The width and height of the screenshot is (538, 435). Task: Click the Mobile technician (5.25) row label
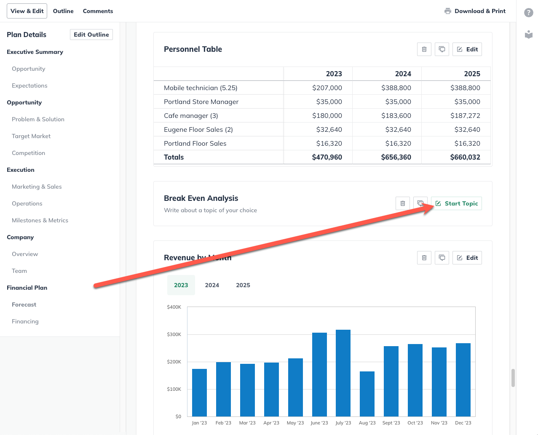pyautogui.click(x=201, y=88)
